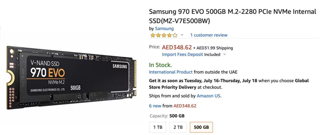Screen dimensions: 324x135
Task: Open the 1 customer review link
Action: point(209,35)
